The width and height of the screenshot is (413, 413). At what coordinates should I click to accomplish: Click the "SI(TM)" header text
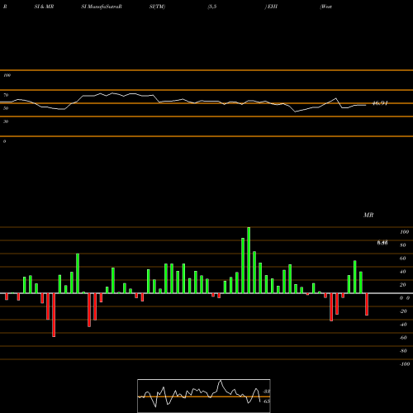[x=157, y=7]
